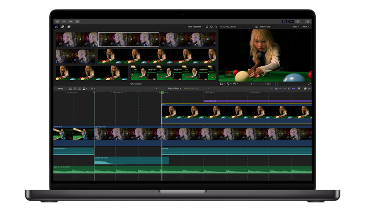This screenshot has height=211, width=365.
Task: Open the timeline Index panel
Action: click(x=60, y=88)
